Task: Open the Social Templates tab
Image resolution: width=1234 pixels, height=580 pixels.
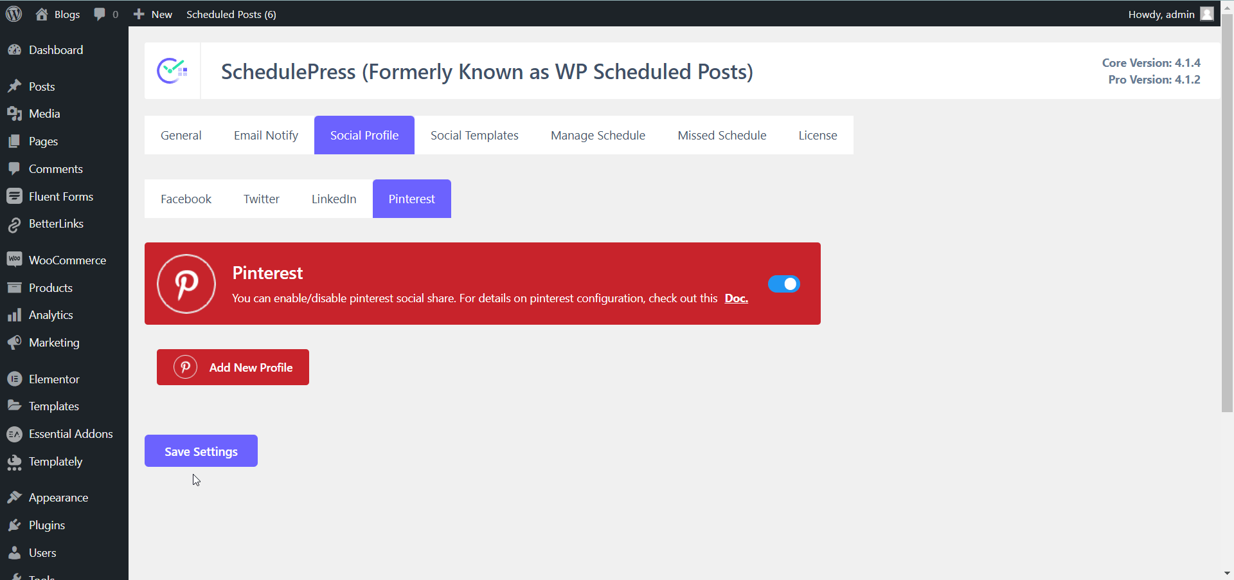Action: click(474, 135)
